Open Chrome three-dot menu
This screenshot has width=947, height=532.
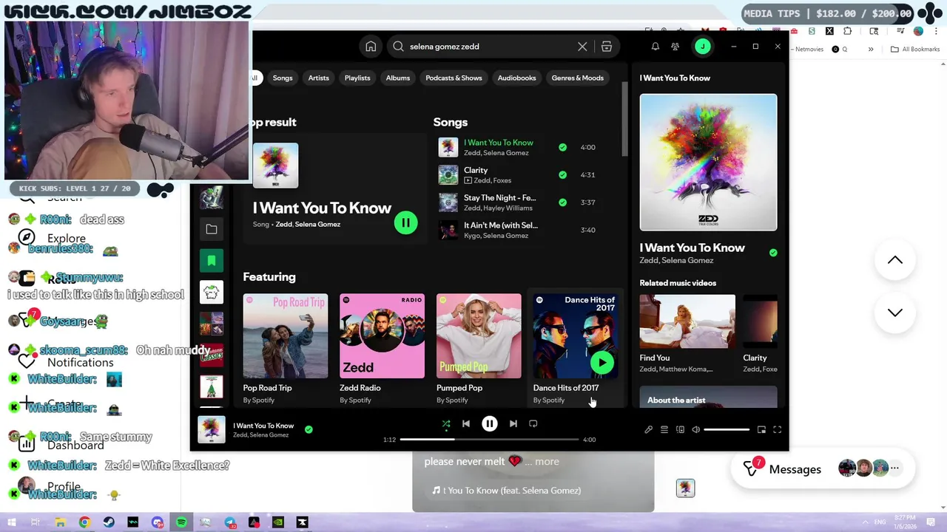click(934, 31)
